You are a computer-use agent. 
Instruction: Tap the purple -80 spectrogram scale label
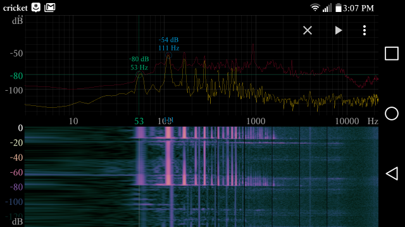pyautogui.click(x=16, y=187)
